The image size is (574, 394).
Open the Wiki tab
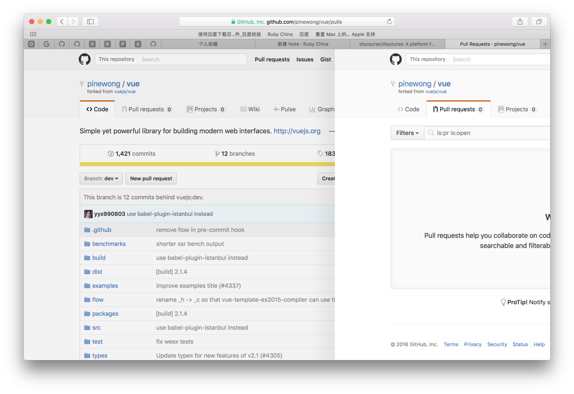pos(250,109)
